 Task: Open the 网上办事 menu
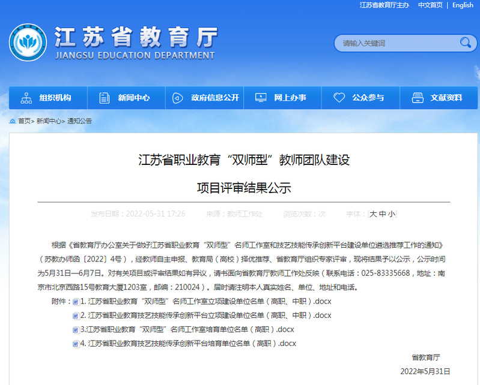click(x=290, y=98)
